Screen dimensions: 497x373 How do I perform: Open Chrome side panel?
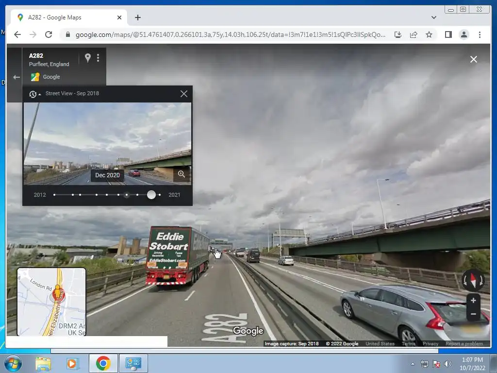(448, 34)
